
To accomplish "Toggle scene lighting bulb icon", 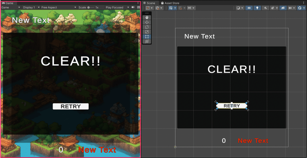I will click(257, 8).
